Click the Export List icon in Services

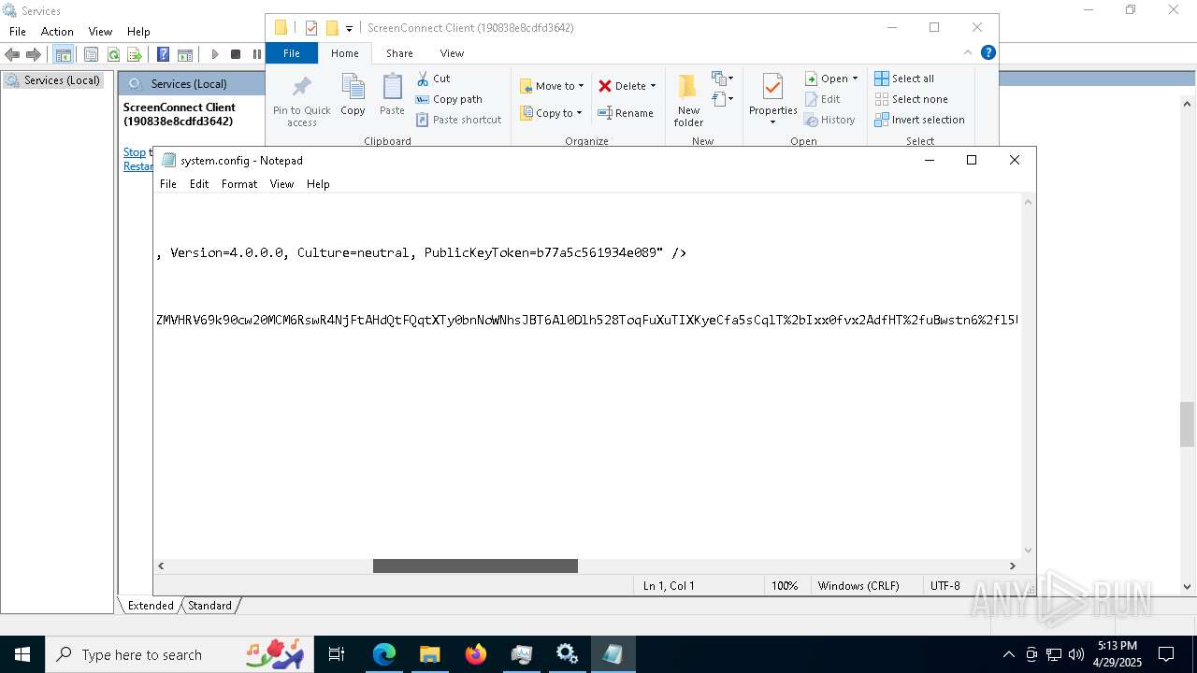tap(135, 54)
